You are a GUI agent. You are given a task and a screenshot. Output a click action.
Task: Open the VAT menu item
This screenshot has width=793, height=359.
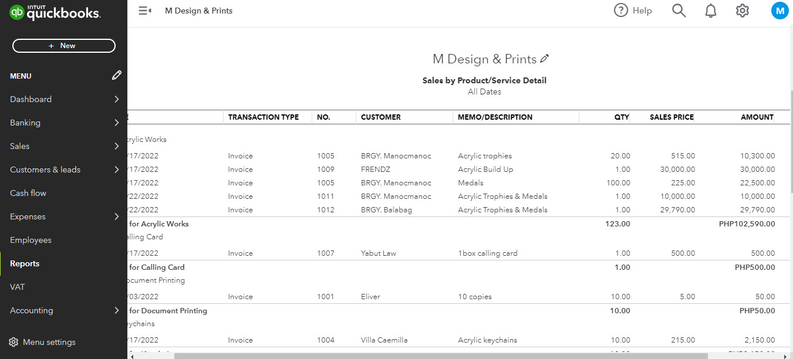pyautogui.click(x=18, y=287)
